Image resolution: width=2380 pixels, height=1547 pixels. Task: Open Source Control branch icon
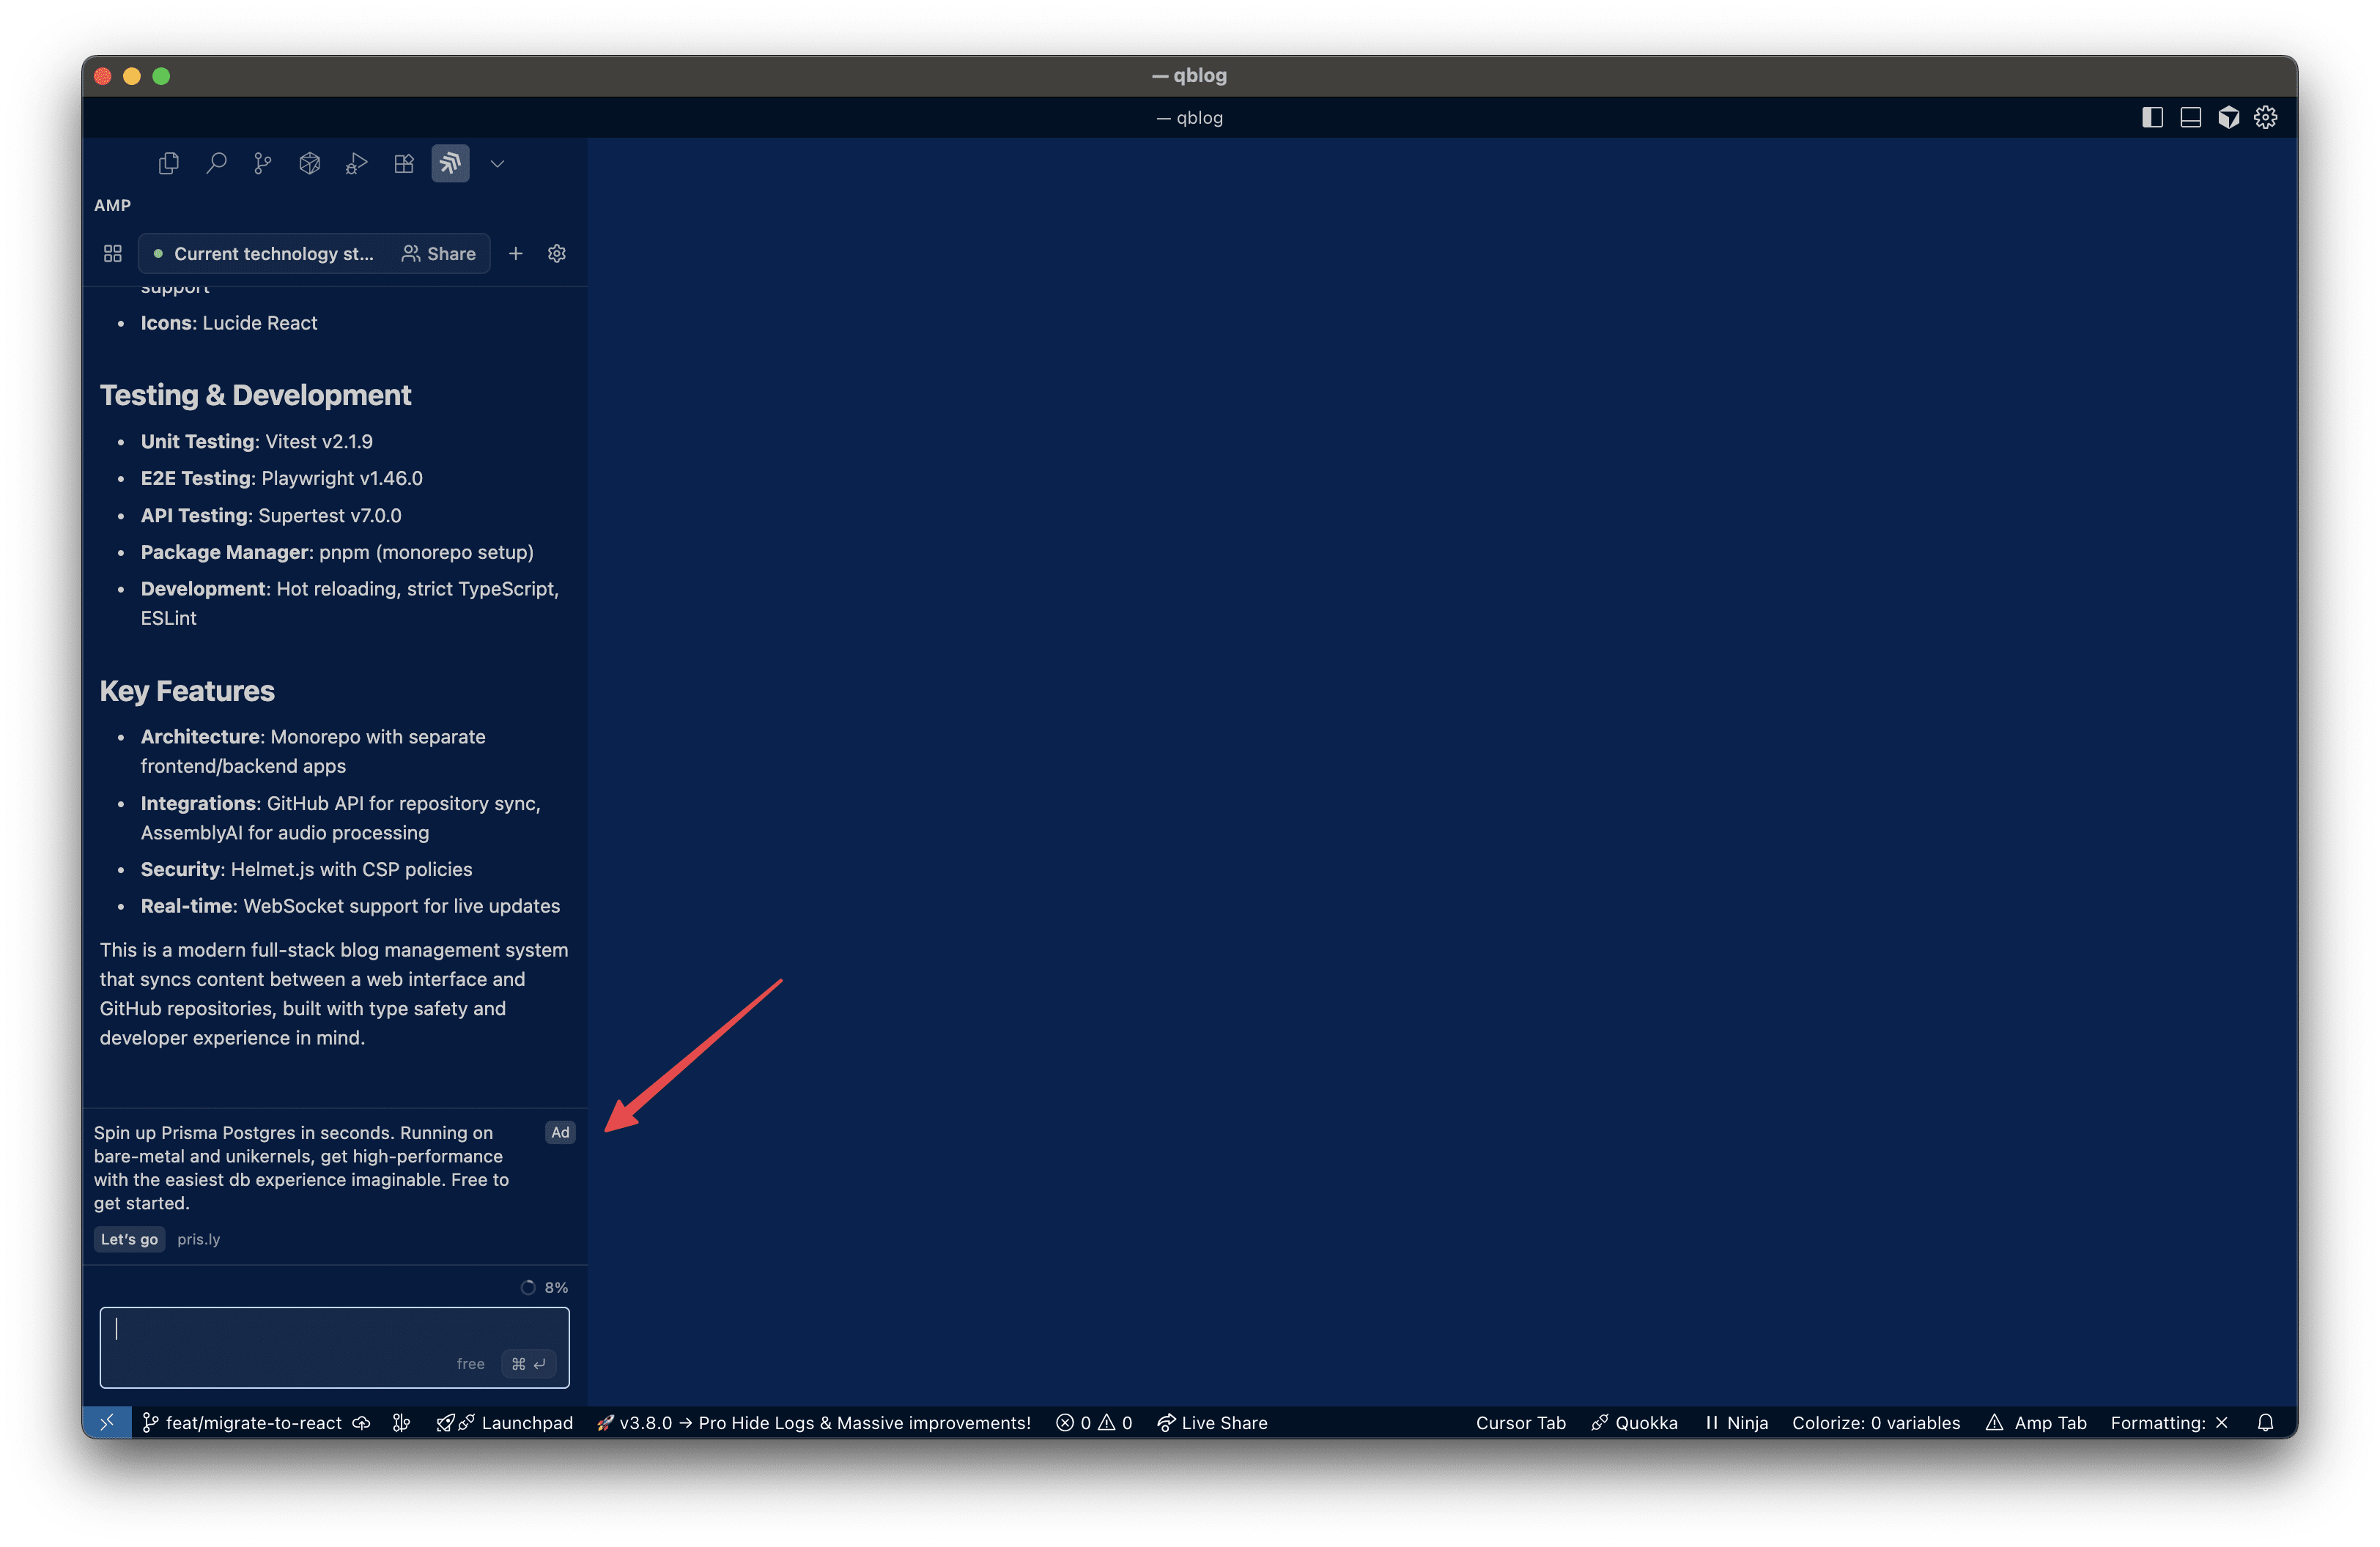point(263,163)
